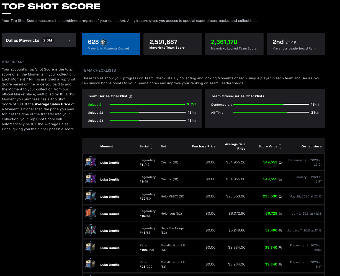
Task: Click the Team Cross-Series Checklists heading
Action: pos(238,96)
